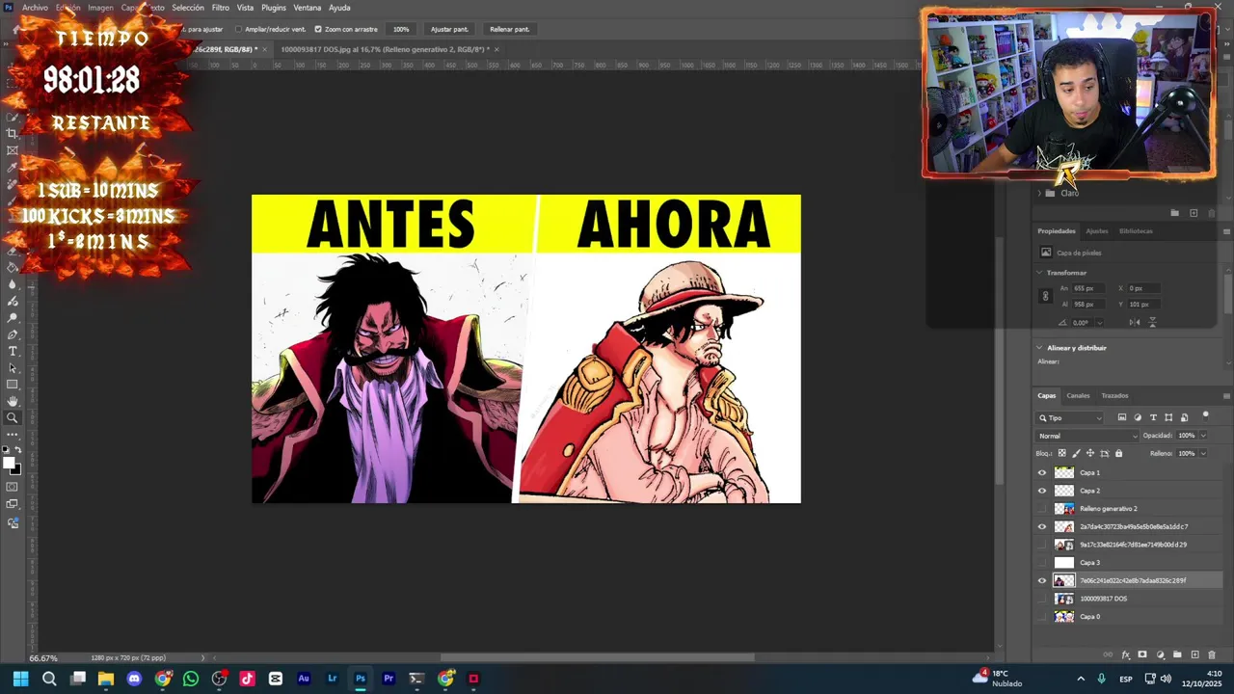Open the Ventana menu
Image resolution: width=1234 pixels, height=694 pixels.
click(x=308, y=8)
